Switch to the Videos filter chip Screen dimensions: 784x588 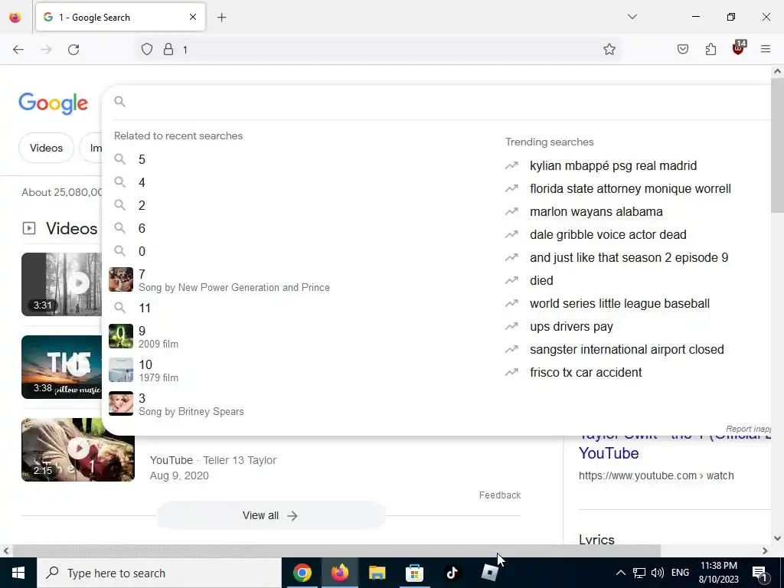click(x=46, y=148)
